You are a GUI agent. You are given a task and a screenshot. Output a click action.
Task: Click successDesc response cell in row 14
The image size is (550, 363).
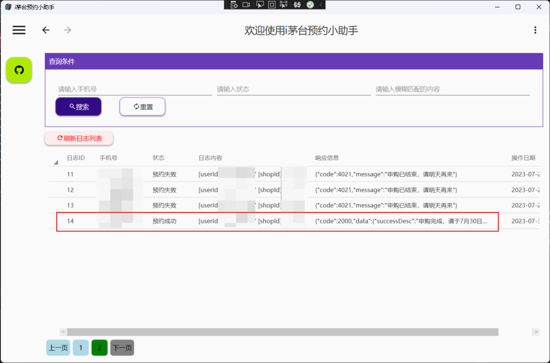[x=401, y=221]
